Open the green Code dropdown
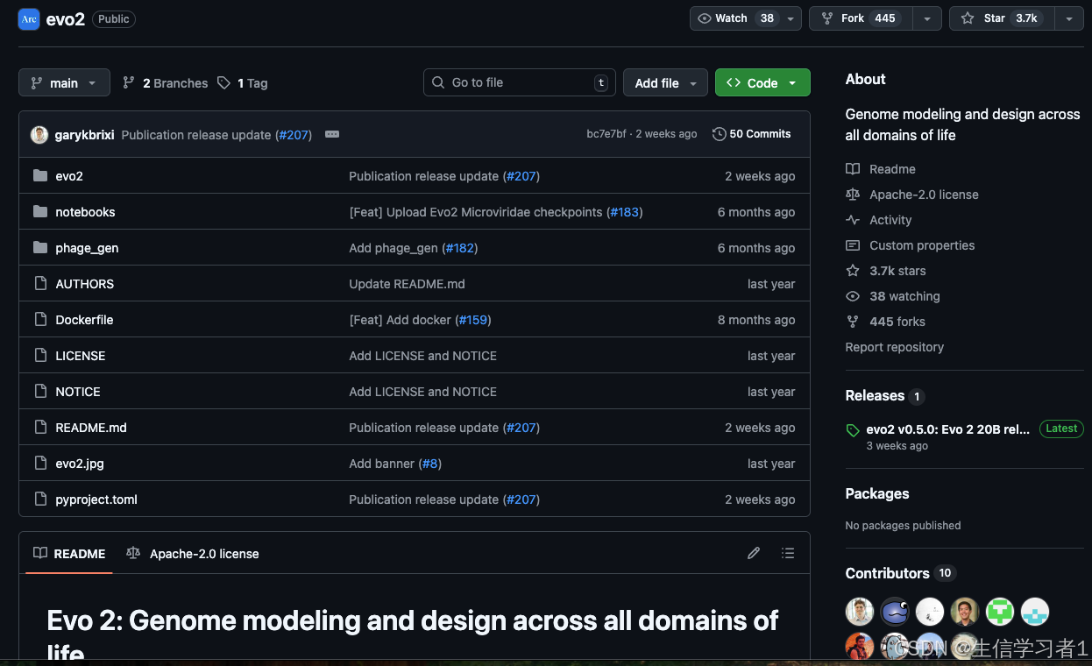Image resolution: width=1092 pixels, height=666 pixels. [762, 82]
